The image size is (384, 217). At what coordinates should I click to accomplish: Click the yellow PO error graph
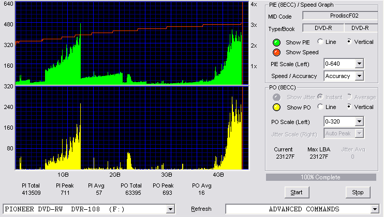(132, 128)
